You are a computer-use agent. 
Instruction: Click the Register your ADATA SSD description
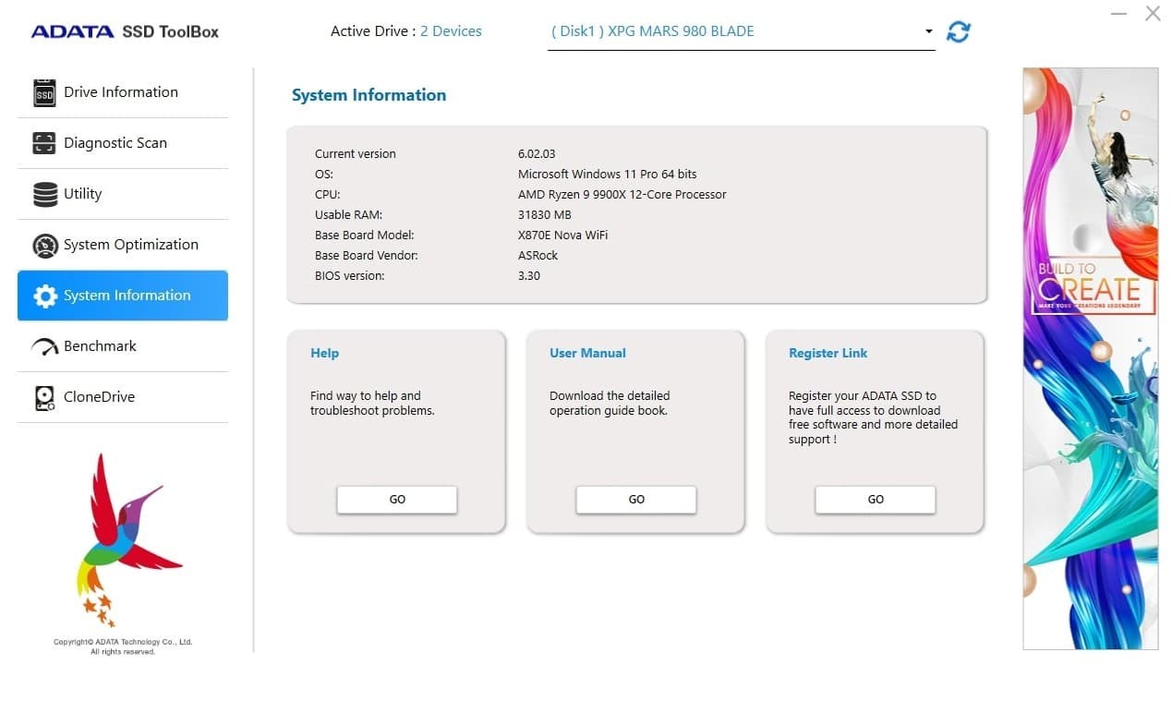873,417
